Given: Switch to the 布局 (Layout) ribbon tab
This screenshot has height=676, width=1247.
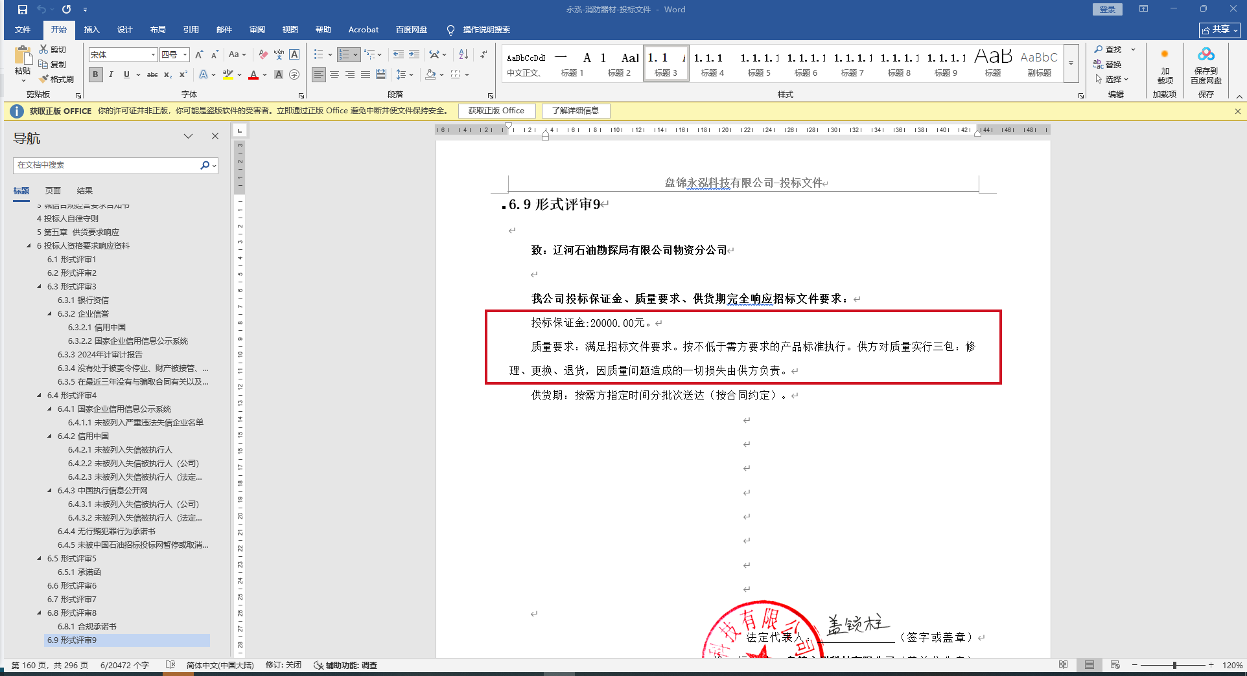Looking at the screenshot, I should click(x=157, y=30).
